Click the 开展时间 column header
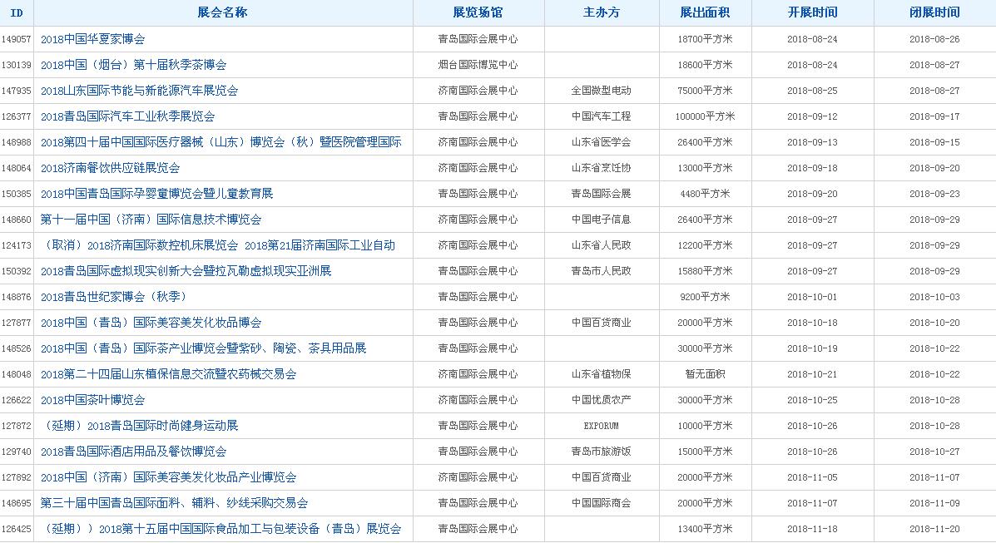 tap(812, 12)
